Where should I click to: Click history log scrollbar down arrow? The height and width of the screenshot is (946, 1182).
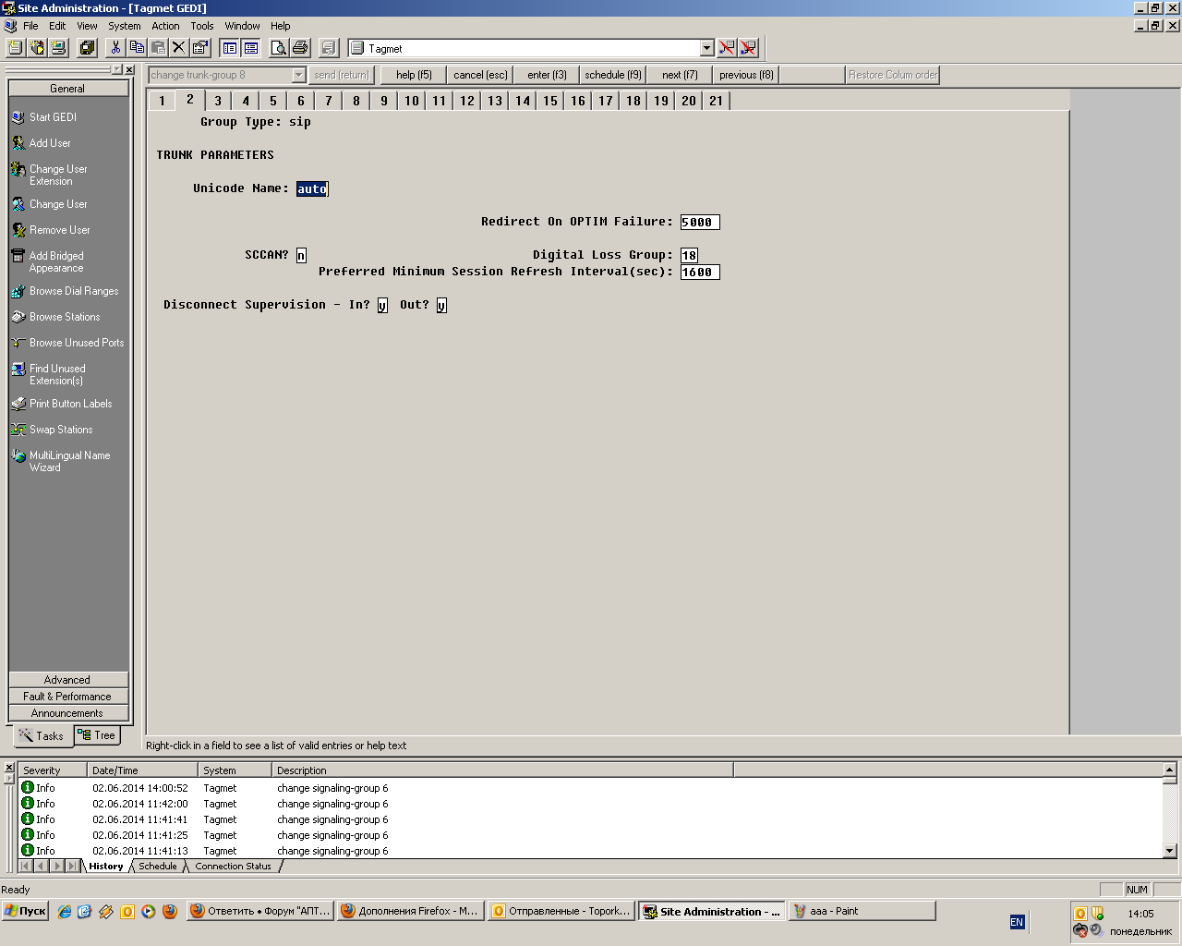click(1169, 851)
